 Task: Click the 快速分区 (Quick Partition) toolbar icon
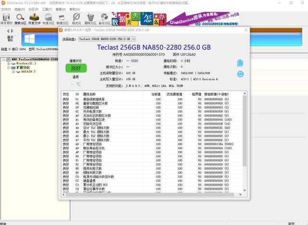48,19
